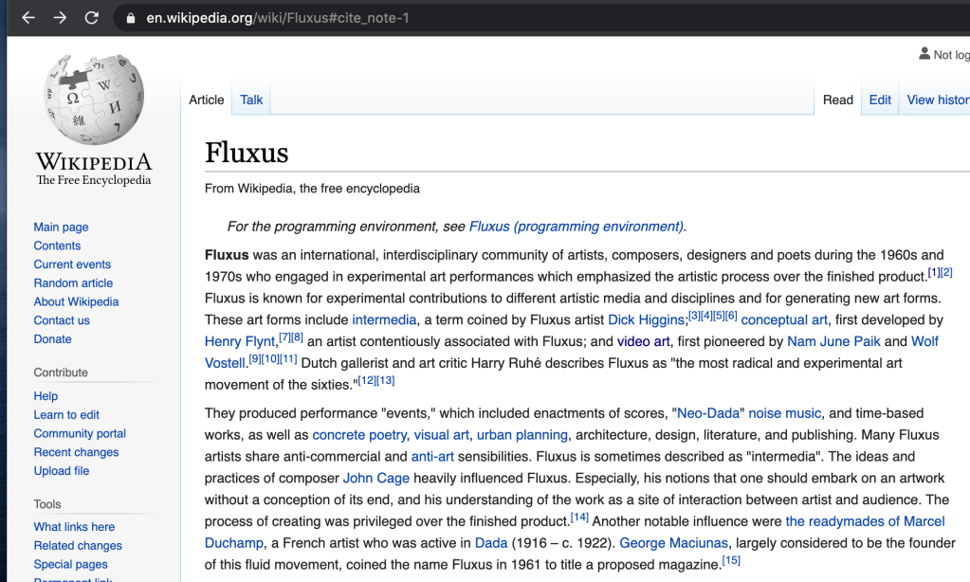The width and height of the screenshot is (970, 582).
Task: Select the Edit tab
Action: tap(880, 100)
